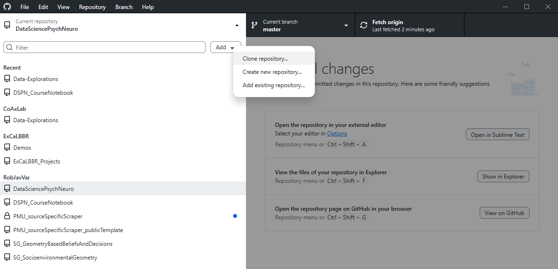Select Data-Explorations under CoAxLab
Viewport: 558px width, 269px height.
pos(123,120)
